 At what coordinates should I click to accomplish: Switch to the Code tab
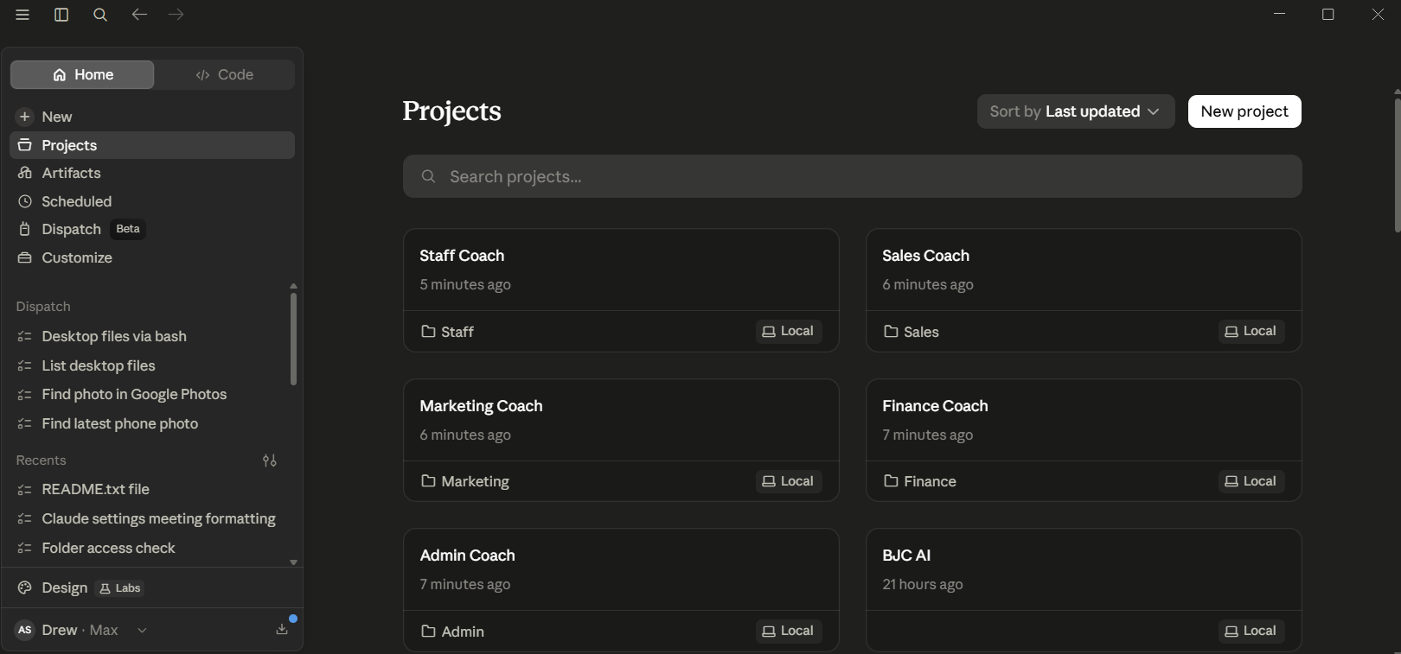tap(225, 74)
